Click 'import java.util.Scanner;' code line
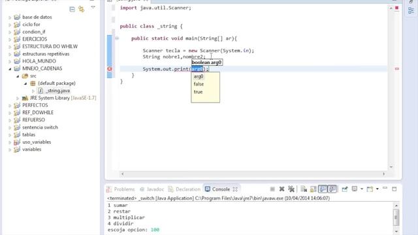 point(155,8)
